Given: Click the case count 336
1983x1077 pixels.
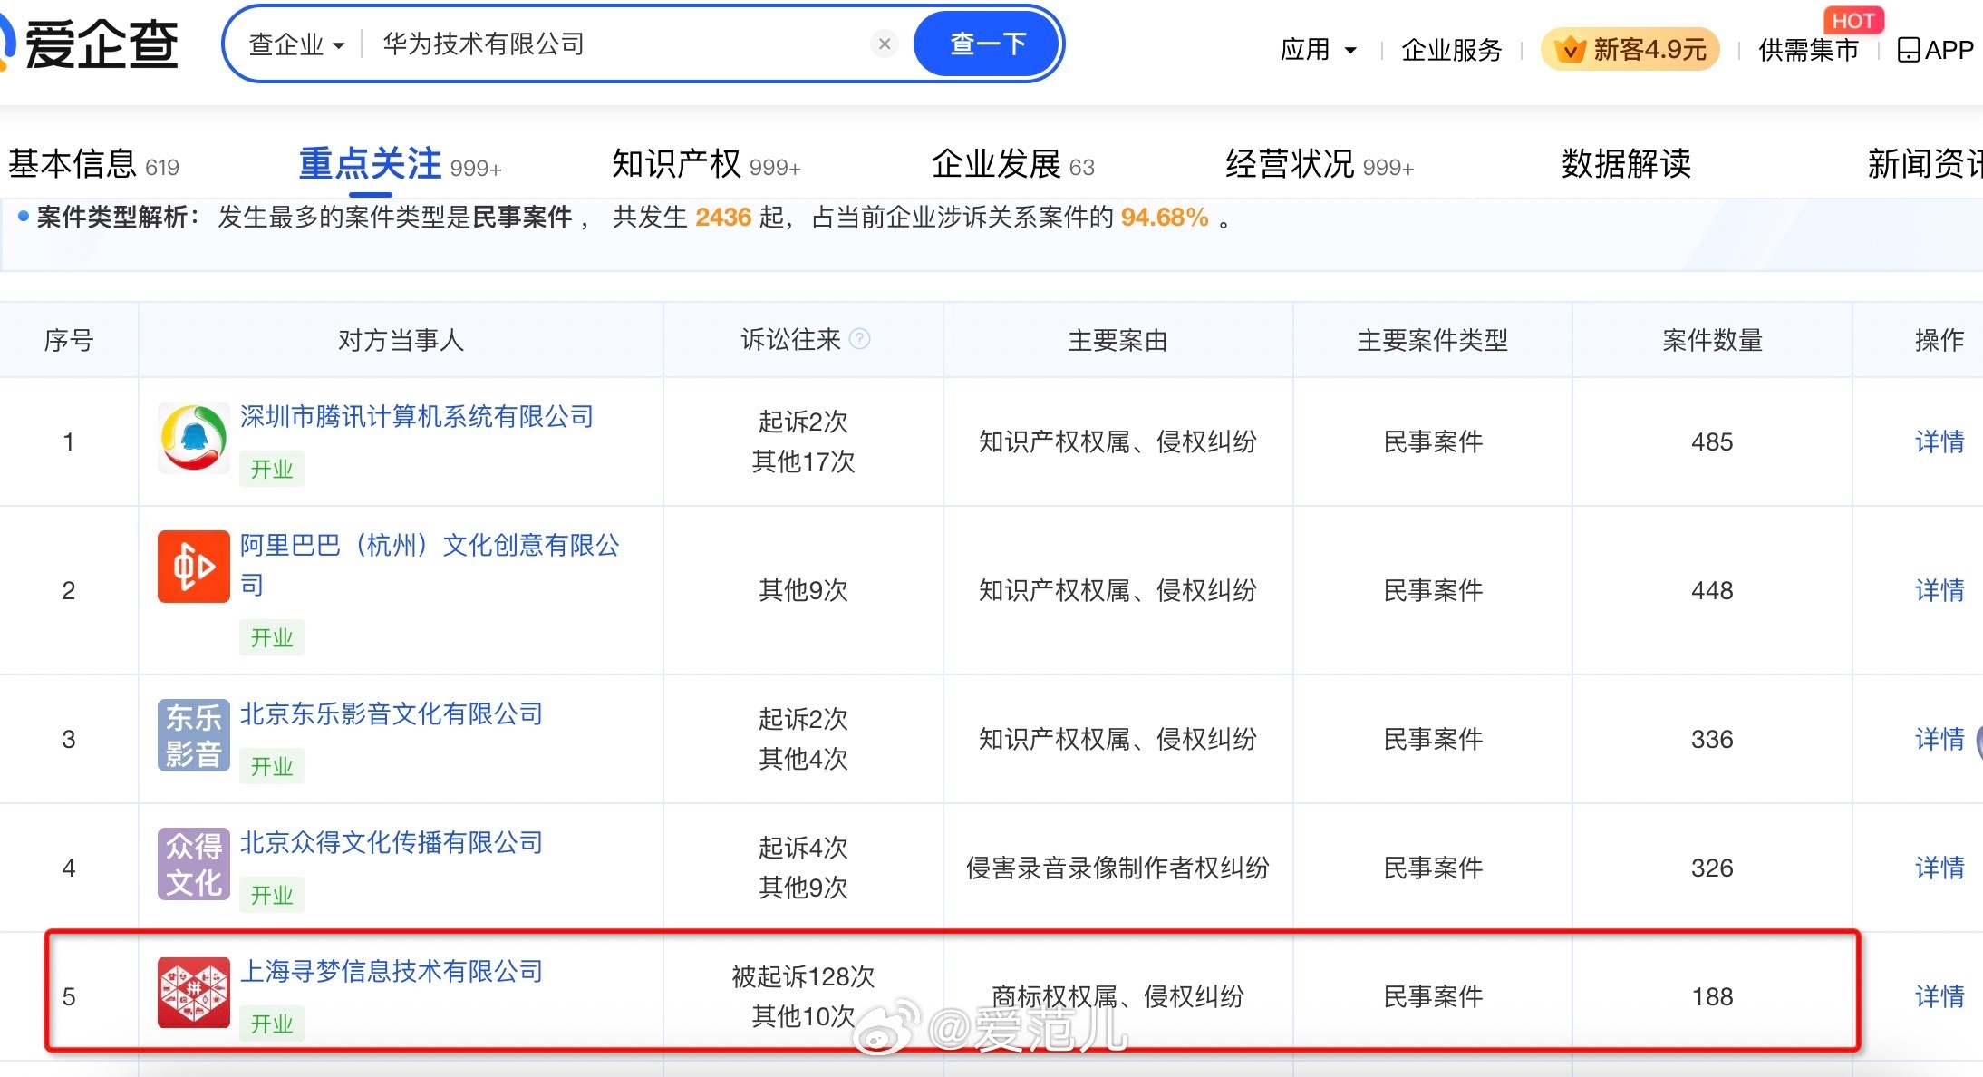Looking at the screenshot, I should [1712, 739].
